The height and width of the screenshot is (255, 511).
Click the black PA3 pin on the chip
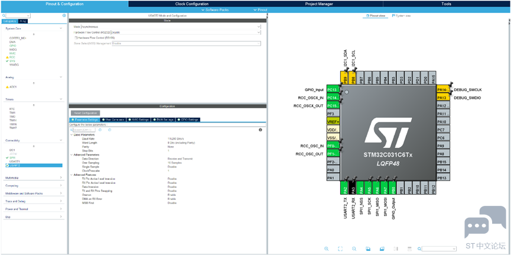(352, 188)
